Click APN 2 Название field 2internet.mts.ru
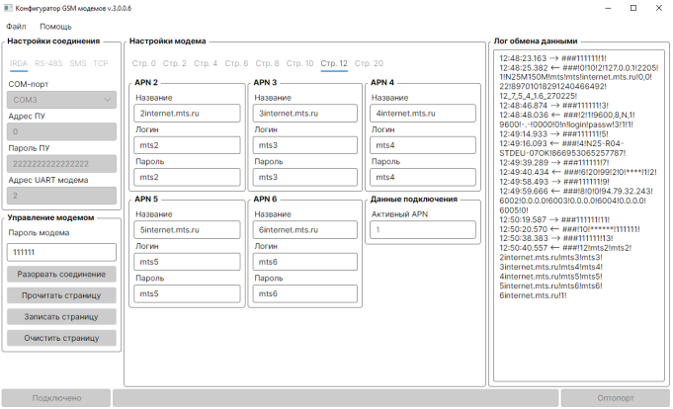The width and height of the screenshot is (673, 409). 187,114
